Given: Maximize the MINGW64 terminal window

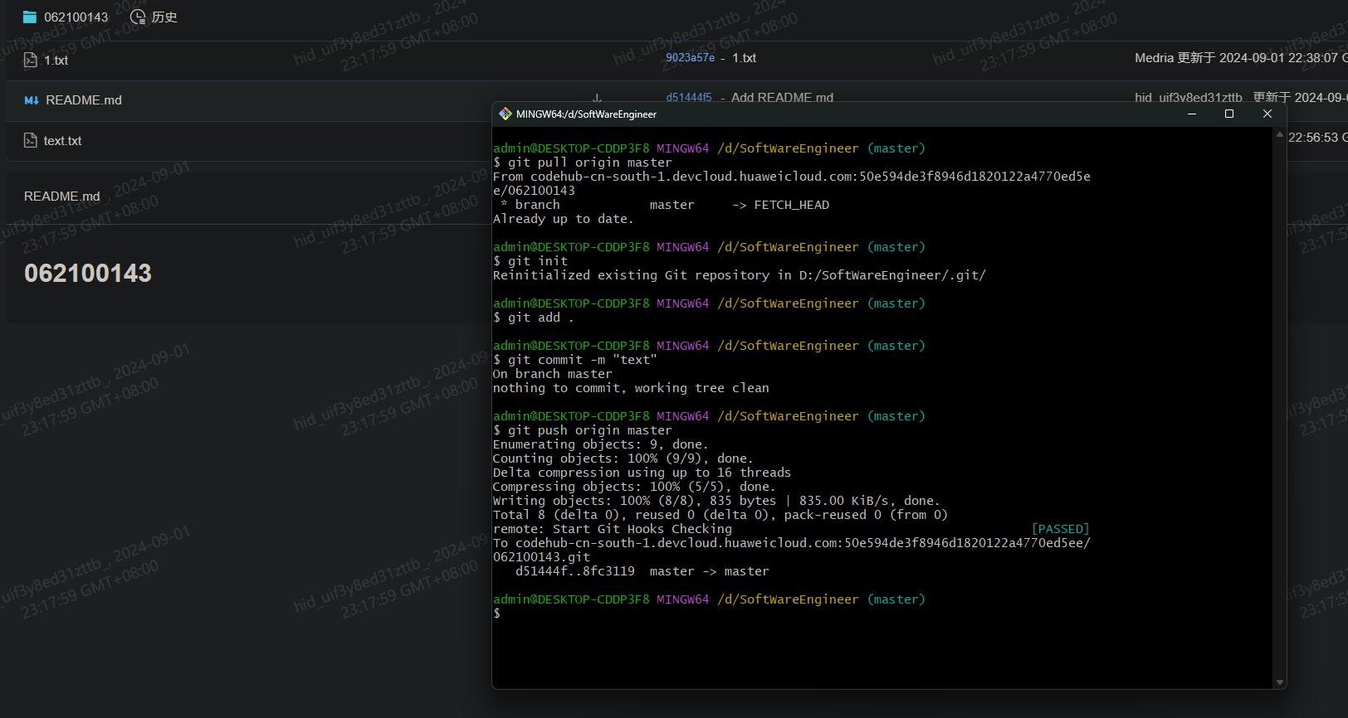Looking at the screenshot, I should click(x=1229, y=114).
